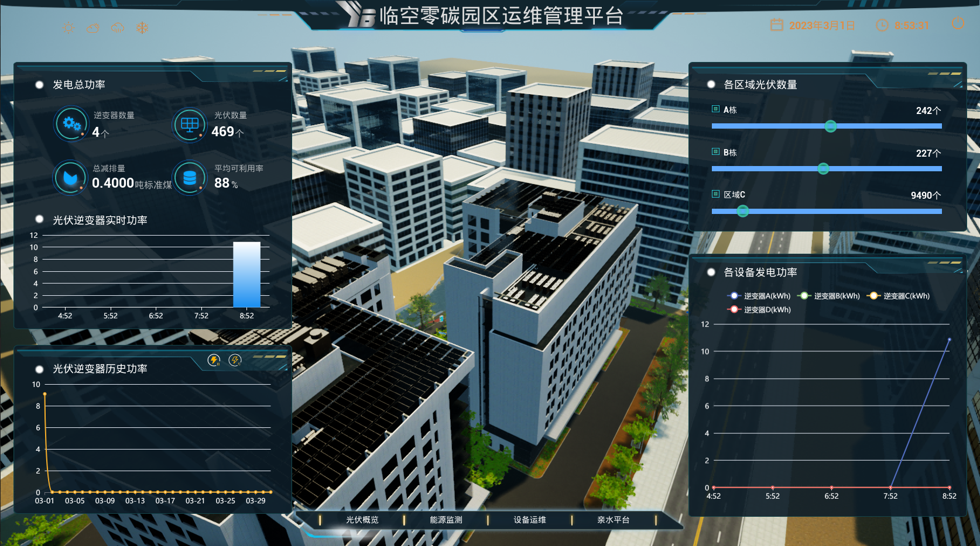Switch to the 能源监测 tab
The width and height of the screenshot is (980, 546).
446,520
